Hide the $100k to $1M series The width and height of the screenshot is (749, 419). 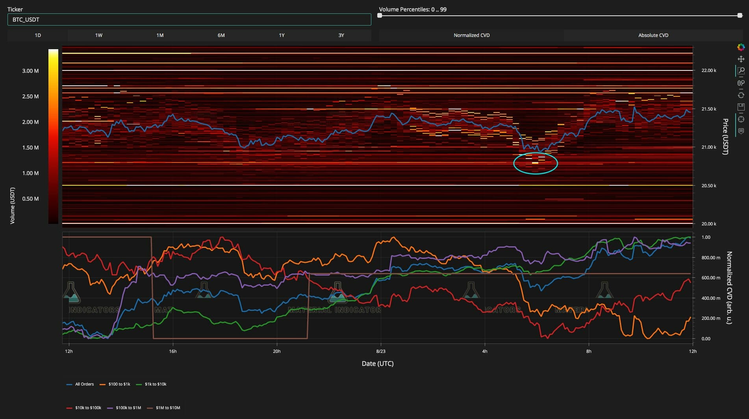pyautogui.click(x=124, y=408)
